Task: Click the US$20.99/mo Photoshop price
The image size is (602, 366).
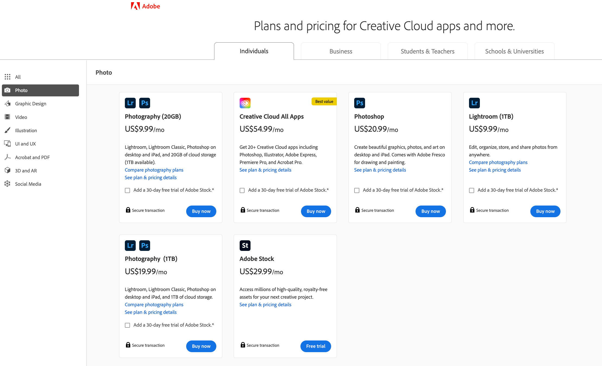Action: 376,129
